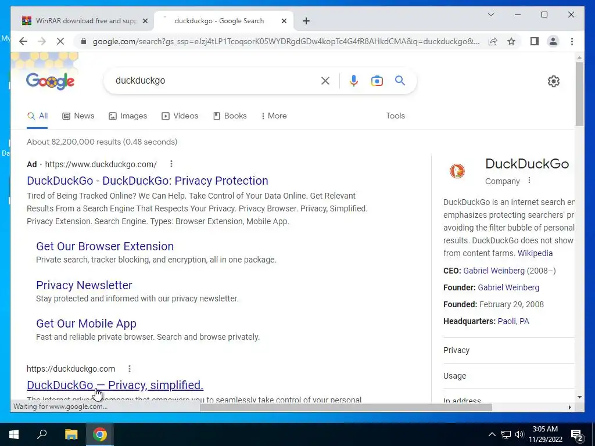Expand the More search categories menu
Screen dimensions: 595x446
click(274, 116)
